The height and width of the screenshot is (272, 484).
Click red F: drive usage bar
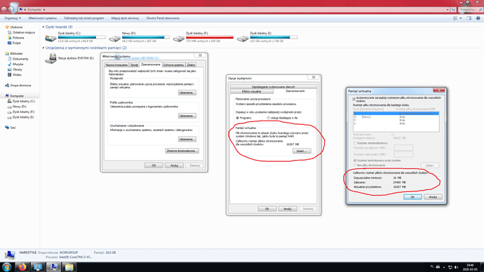pos(210,37)
